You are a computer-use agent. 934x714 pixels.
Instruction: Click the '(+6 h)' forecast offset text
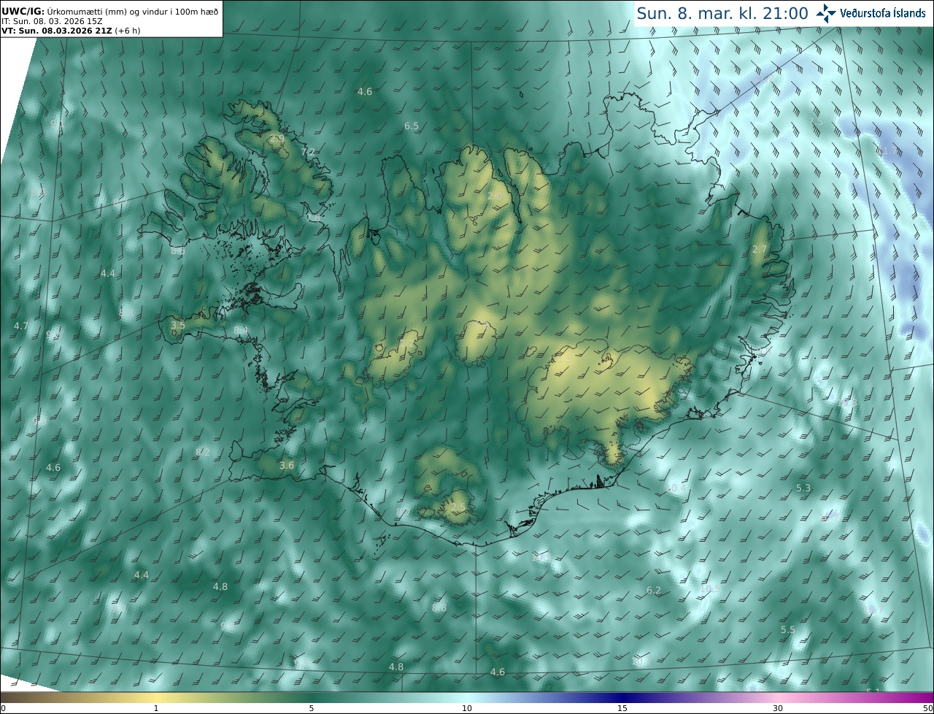pyautogui.click(x=128, y=31)
